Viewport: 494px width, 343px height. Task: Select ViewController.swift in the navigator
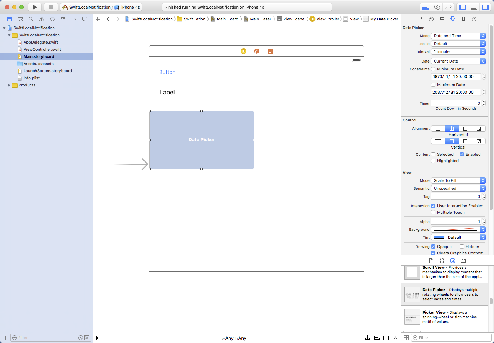tap(42, 49)
